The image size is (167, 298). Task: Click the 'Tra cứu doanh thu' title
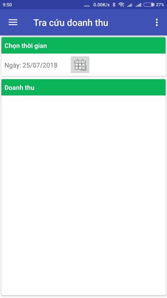pyautogui.click(x=71, y=23)
